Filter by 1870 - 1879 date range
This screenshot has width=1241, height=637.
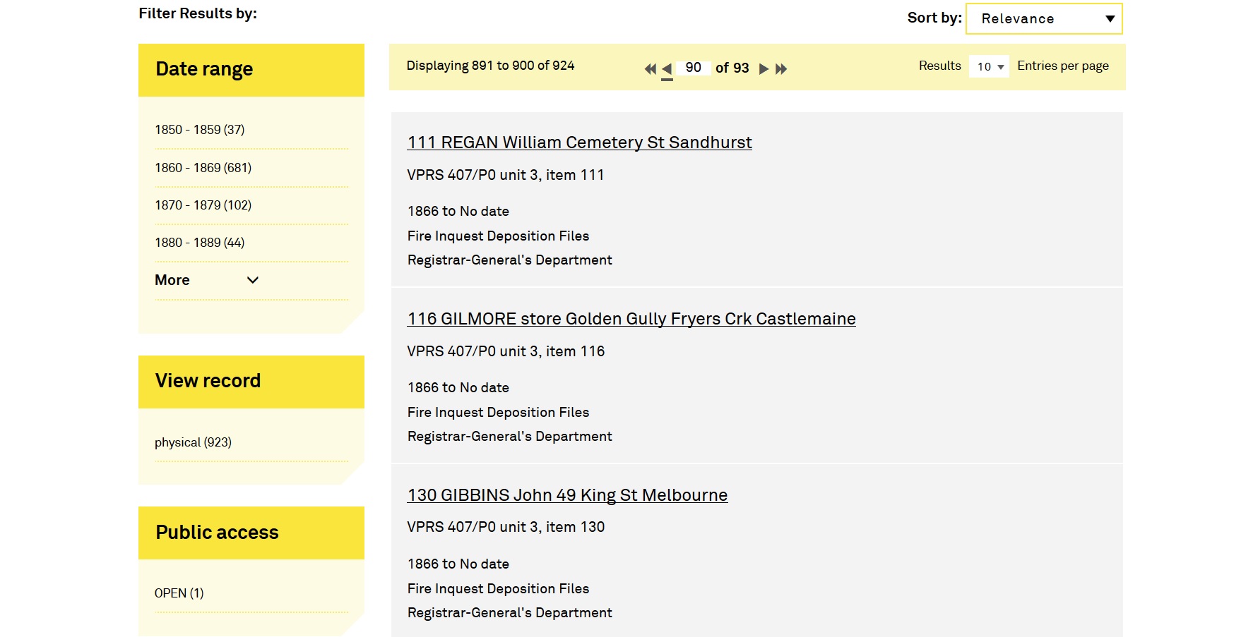(203, 205)
